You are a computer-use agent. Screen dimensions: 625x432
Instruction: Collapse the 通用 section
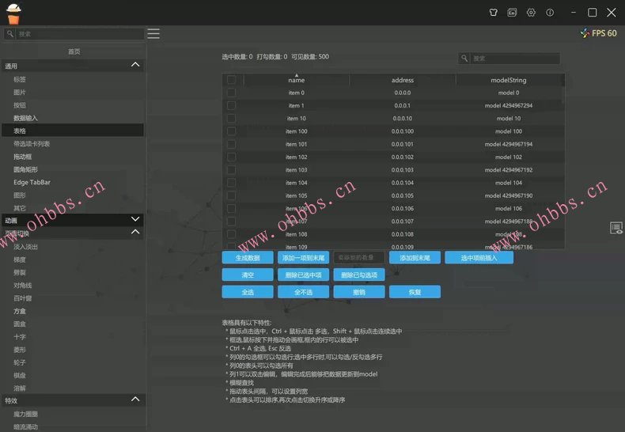coord(135,65)
